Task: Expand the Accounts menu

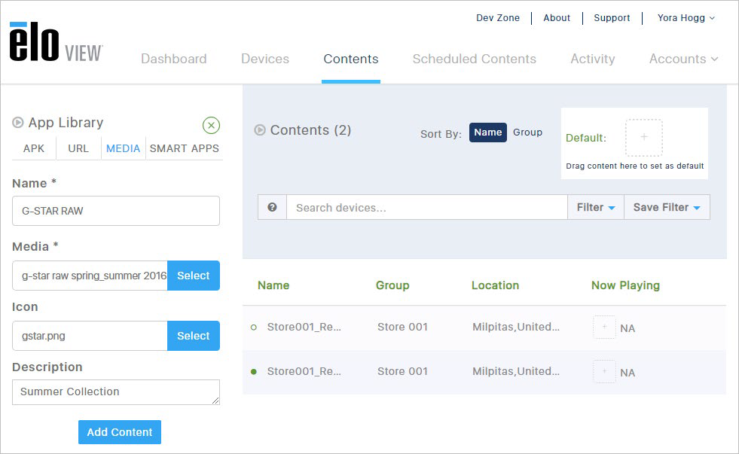Action: (683, 59)
